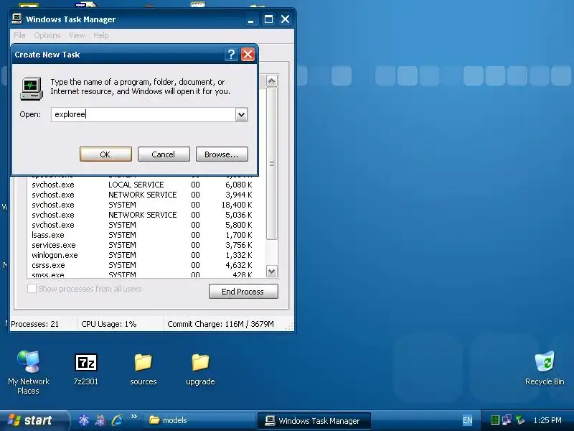The height and width of the screenshot is (431, 574).
Task: Click the snowflake quick launch icon
Action: (x=84, y=420)
